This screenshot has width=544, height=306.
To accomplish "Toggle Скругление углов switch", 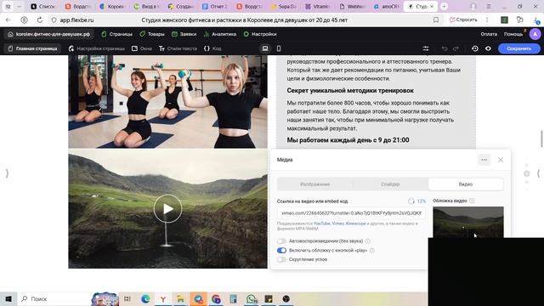I will point(281,259).
